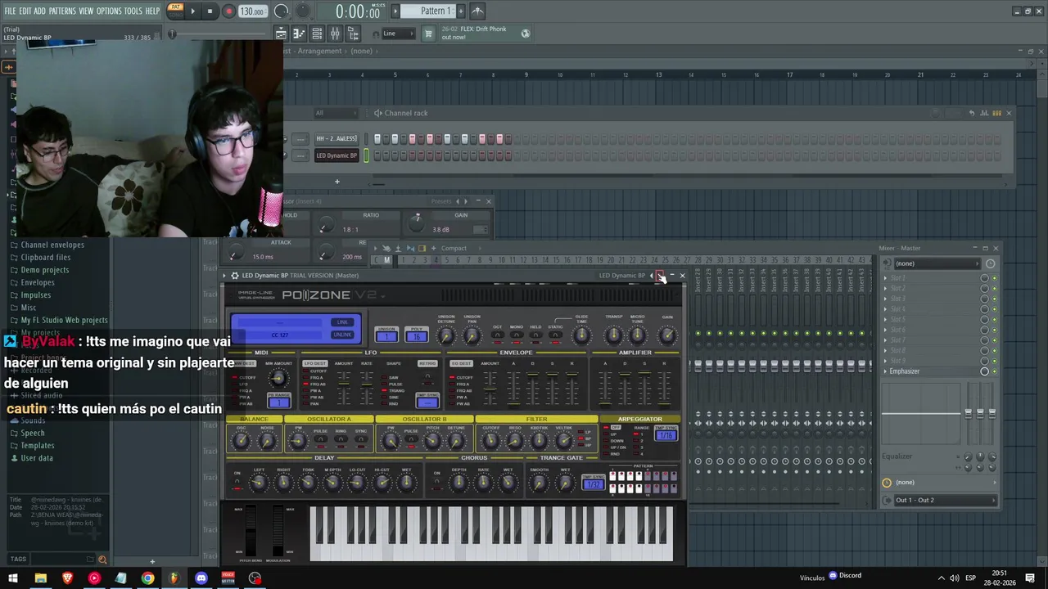Viewport: 1048px width, 589px height.
Task: Open the TOOLS menu
Action: click(x=133, y=11)
